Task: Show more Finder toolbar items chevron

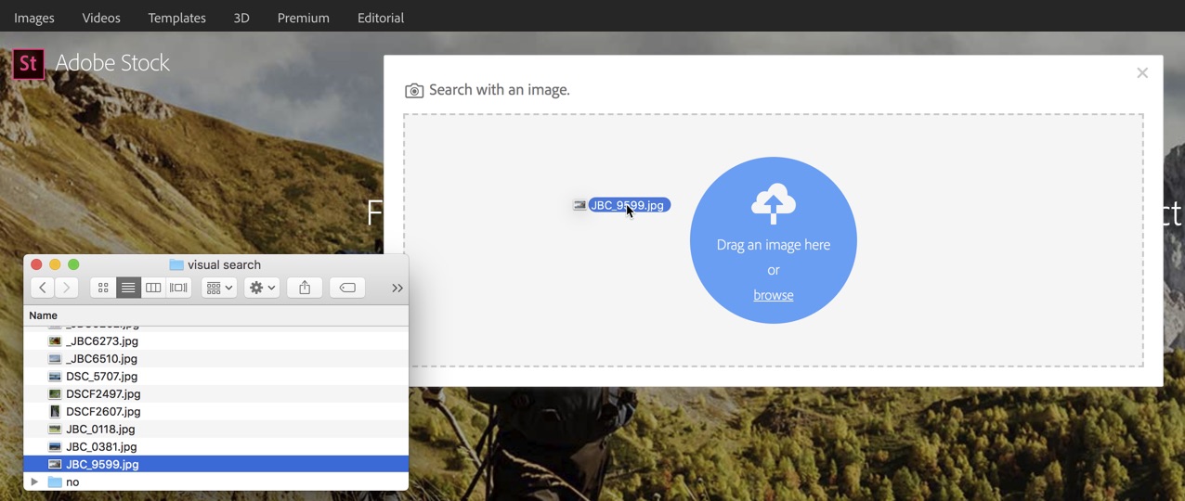Action: coord(397,288)
